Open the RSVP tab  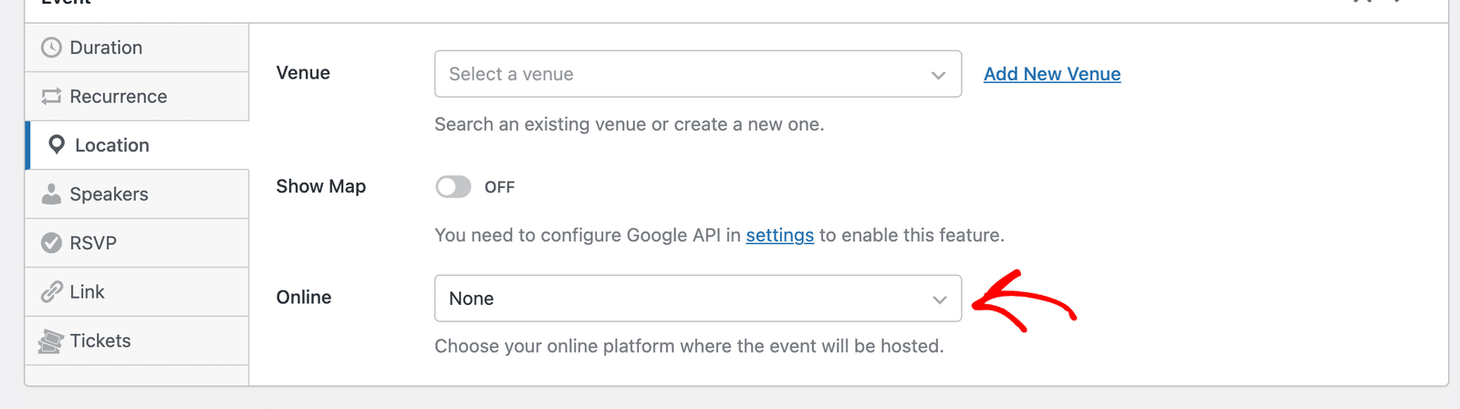click(137, 243)
